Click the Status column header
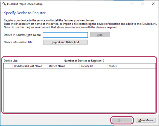 131,66
